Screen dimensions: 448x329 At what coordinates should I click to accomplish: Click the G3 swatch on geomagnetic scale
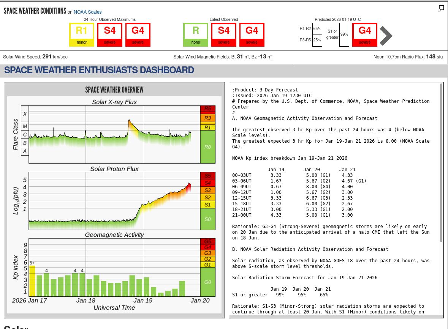coord(208,253)
